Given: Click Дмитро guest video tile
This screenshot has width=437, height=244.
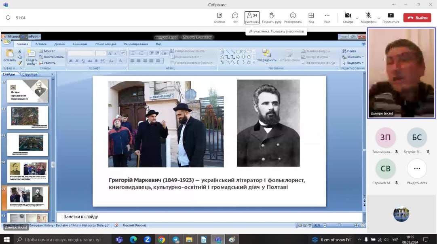Looking at the screenshot, I should [401, 73].
